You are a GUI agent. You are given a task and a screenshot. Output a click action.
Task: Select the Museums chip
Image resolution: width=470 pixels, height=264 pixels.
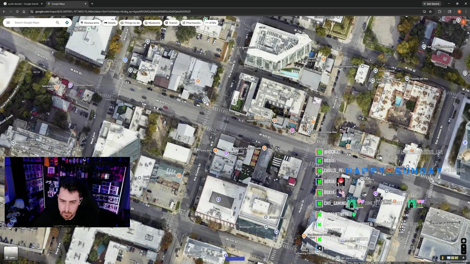pos(152,23)
